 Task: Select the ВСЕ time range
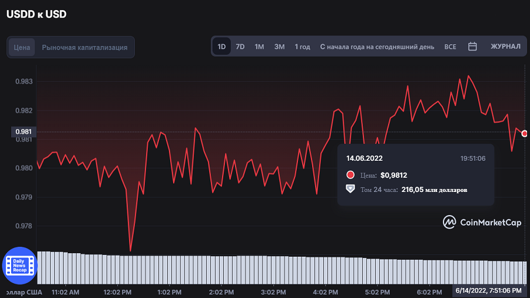450,47
